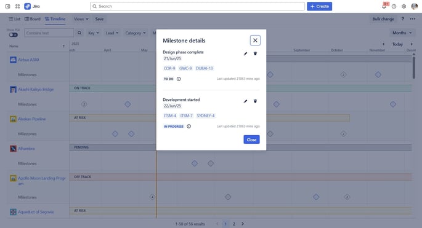Click the Contains text filter field
422x228 pixels.
(49, 33)
